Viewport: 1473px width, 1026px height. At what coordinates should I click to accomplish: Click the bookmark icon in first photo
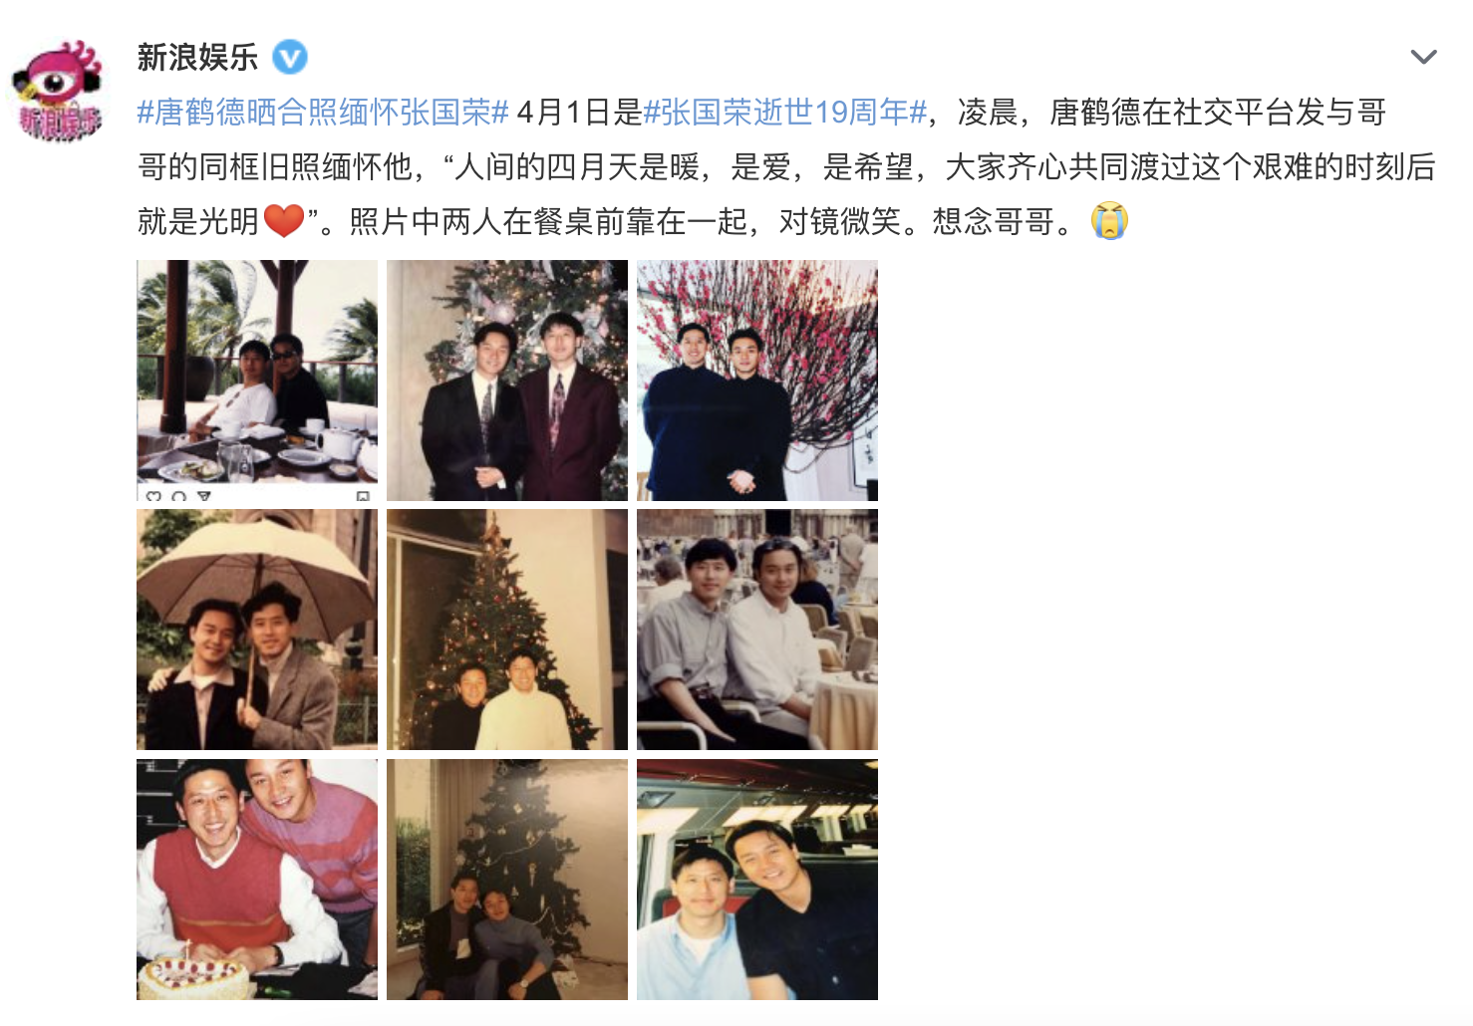363,495
